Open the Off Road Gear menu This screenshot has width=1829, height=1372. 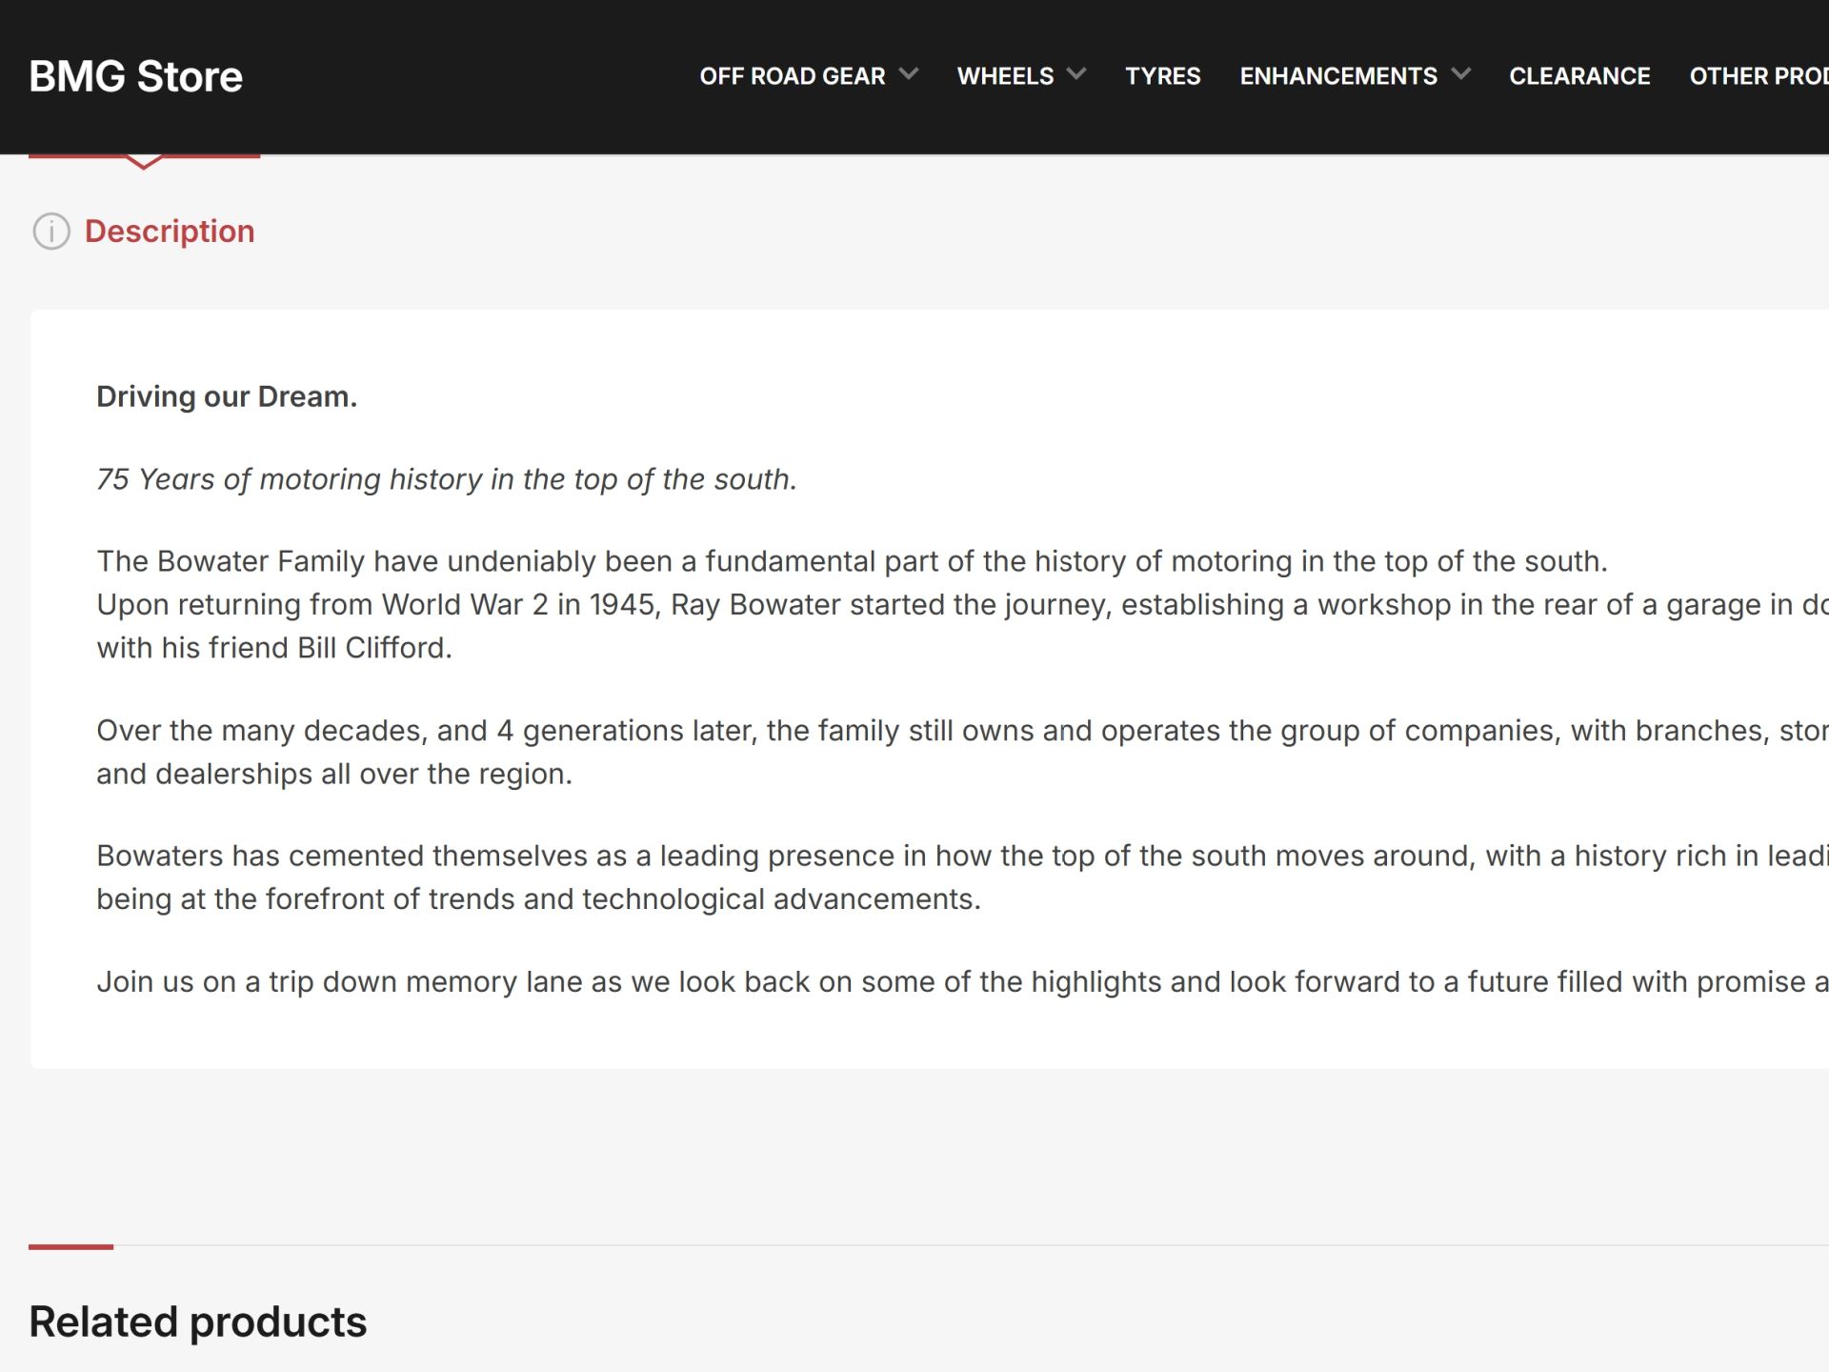point(793,76)
